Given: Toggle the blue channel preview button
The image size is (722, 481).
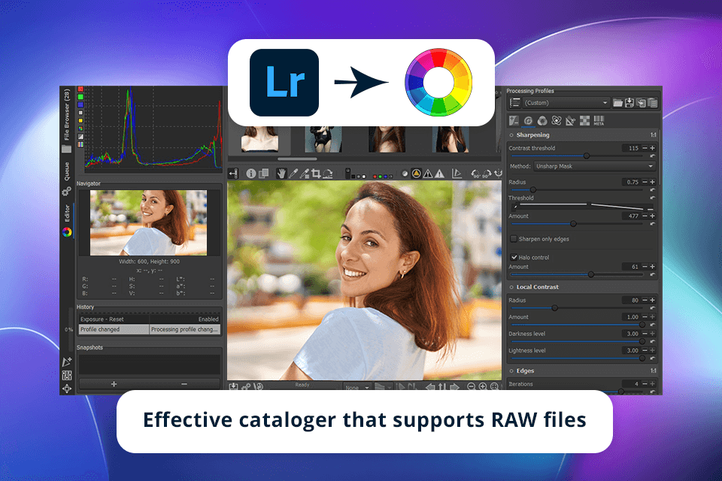Looking at the screenshot, I should click(x=385, y=177).
